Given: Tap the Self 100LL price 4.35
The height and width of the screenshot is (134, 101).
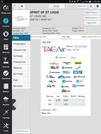Looking at the screenshot, I should point(66,104).
